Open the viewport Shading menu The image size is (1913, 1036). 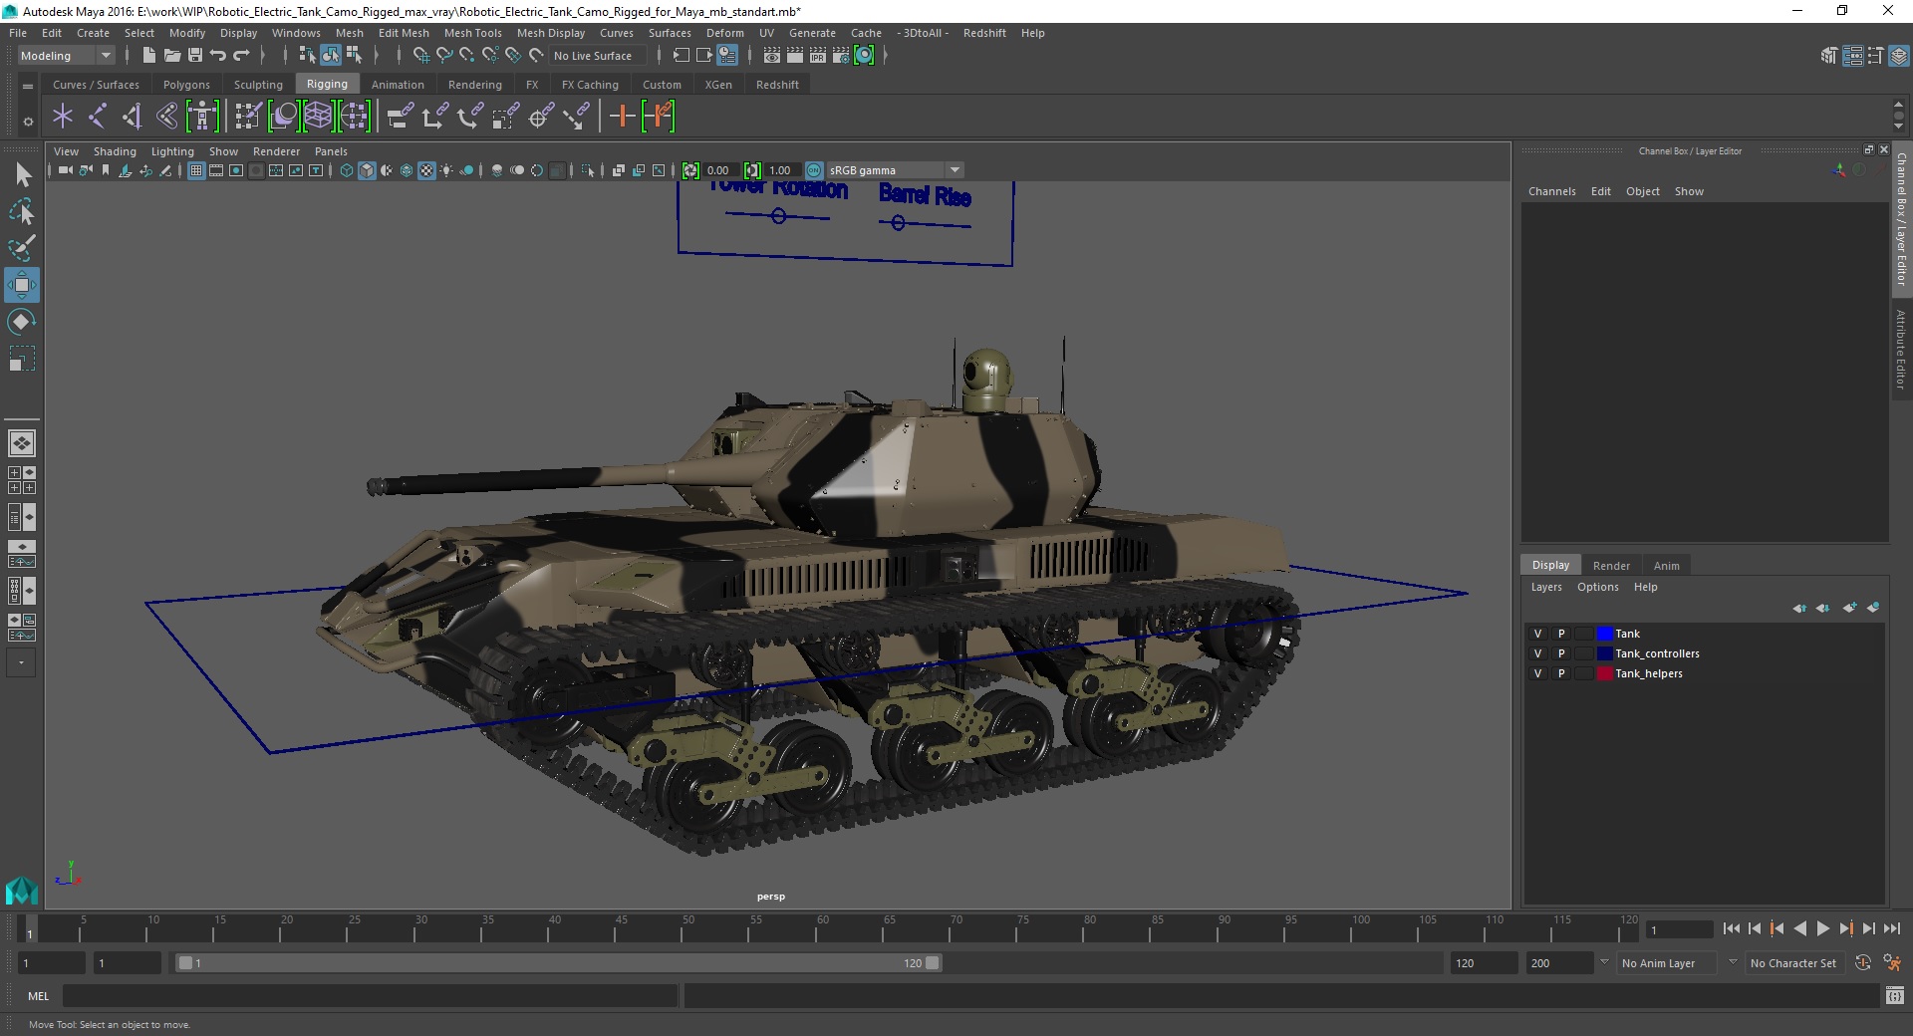point(115,151)
